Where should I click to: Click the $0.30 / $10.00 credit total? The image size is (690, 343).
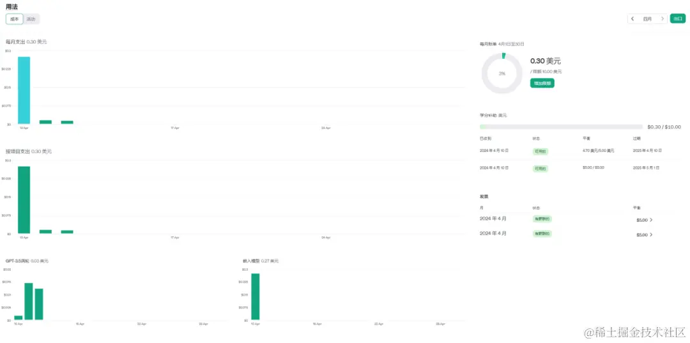[x=664, y=127]
